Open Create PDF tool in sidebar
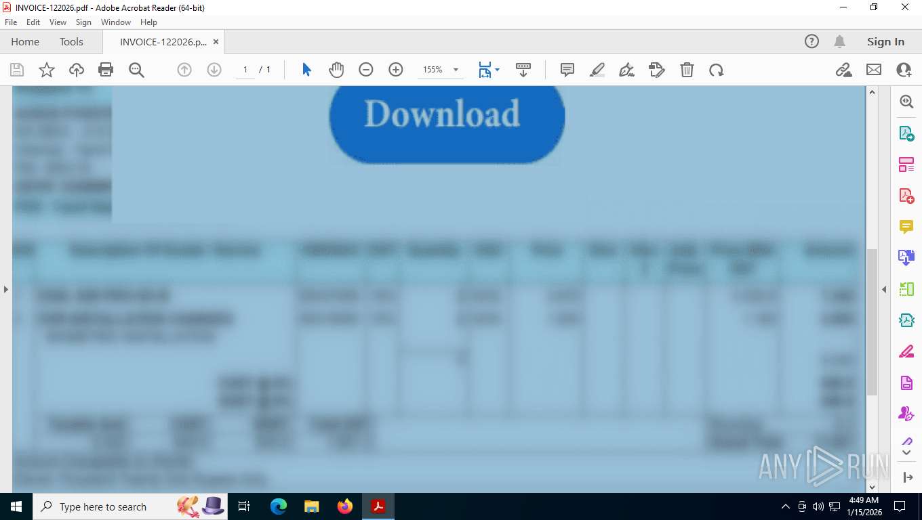The width and height of the screenshot is (922, 520). (x=906, y=196)
